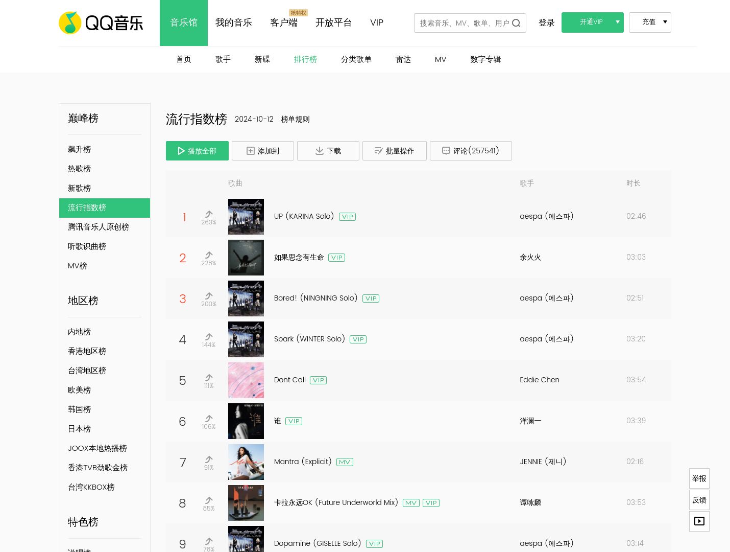Image resolution: width=730 pixels, height=552 pixels.
Task: Click the 登录 link
Action: pos(547,22)
